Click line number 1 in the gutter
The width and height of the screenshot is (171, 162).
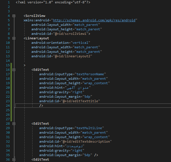pyautogui.click(x=9, y=2)
